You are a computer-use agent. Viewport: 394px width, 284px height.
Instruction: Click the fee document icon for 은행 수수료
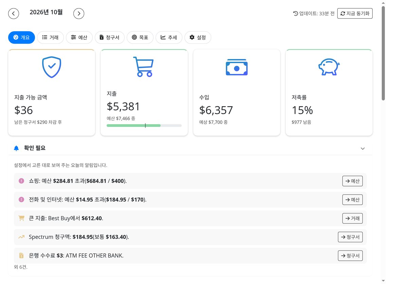21,255
